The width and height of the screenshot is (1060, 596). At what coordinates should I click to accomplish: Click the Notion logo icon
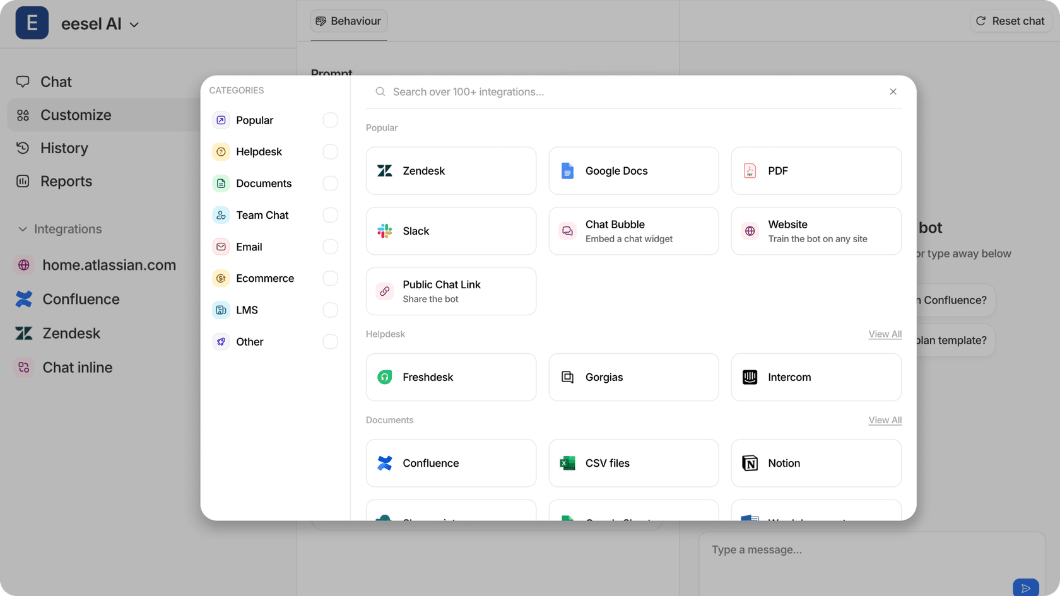(750, 463)
